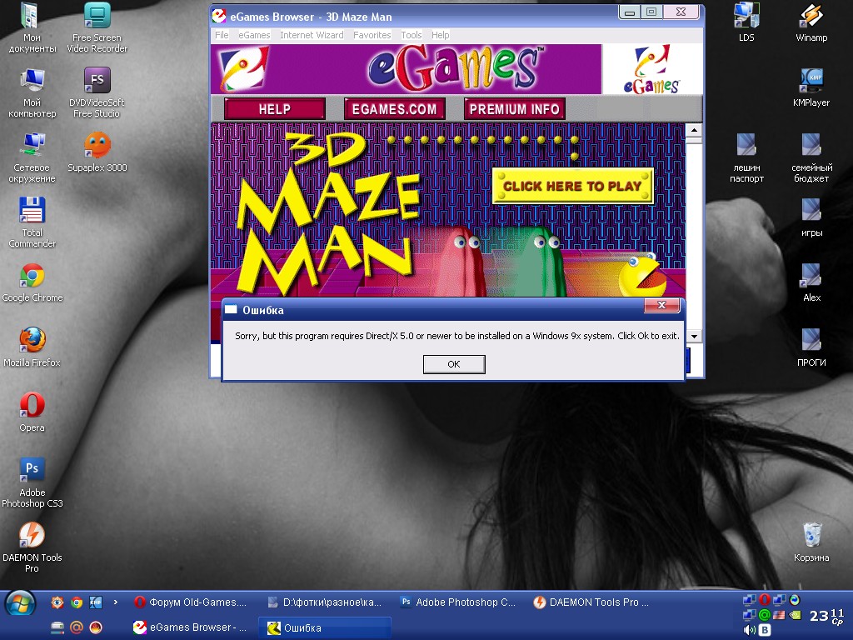Open the Favorites menu
This screenshot has width=853, height=640.
(x=372, y=35)
